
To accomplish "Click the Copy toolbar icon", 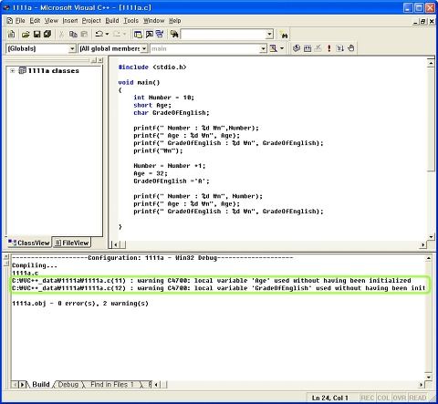I will [73, 35].
